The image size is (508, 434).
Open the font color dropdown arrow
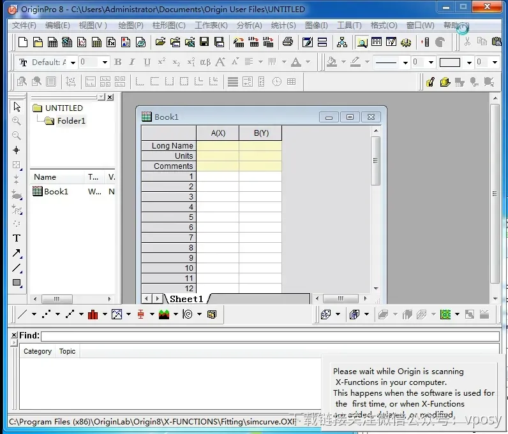click(308, 62)
